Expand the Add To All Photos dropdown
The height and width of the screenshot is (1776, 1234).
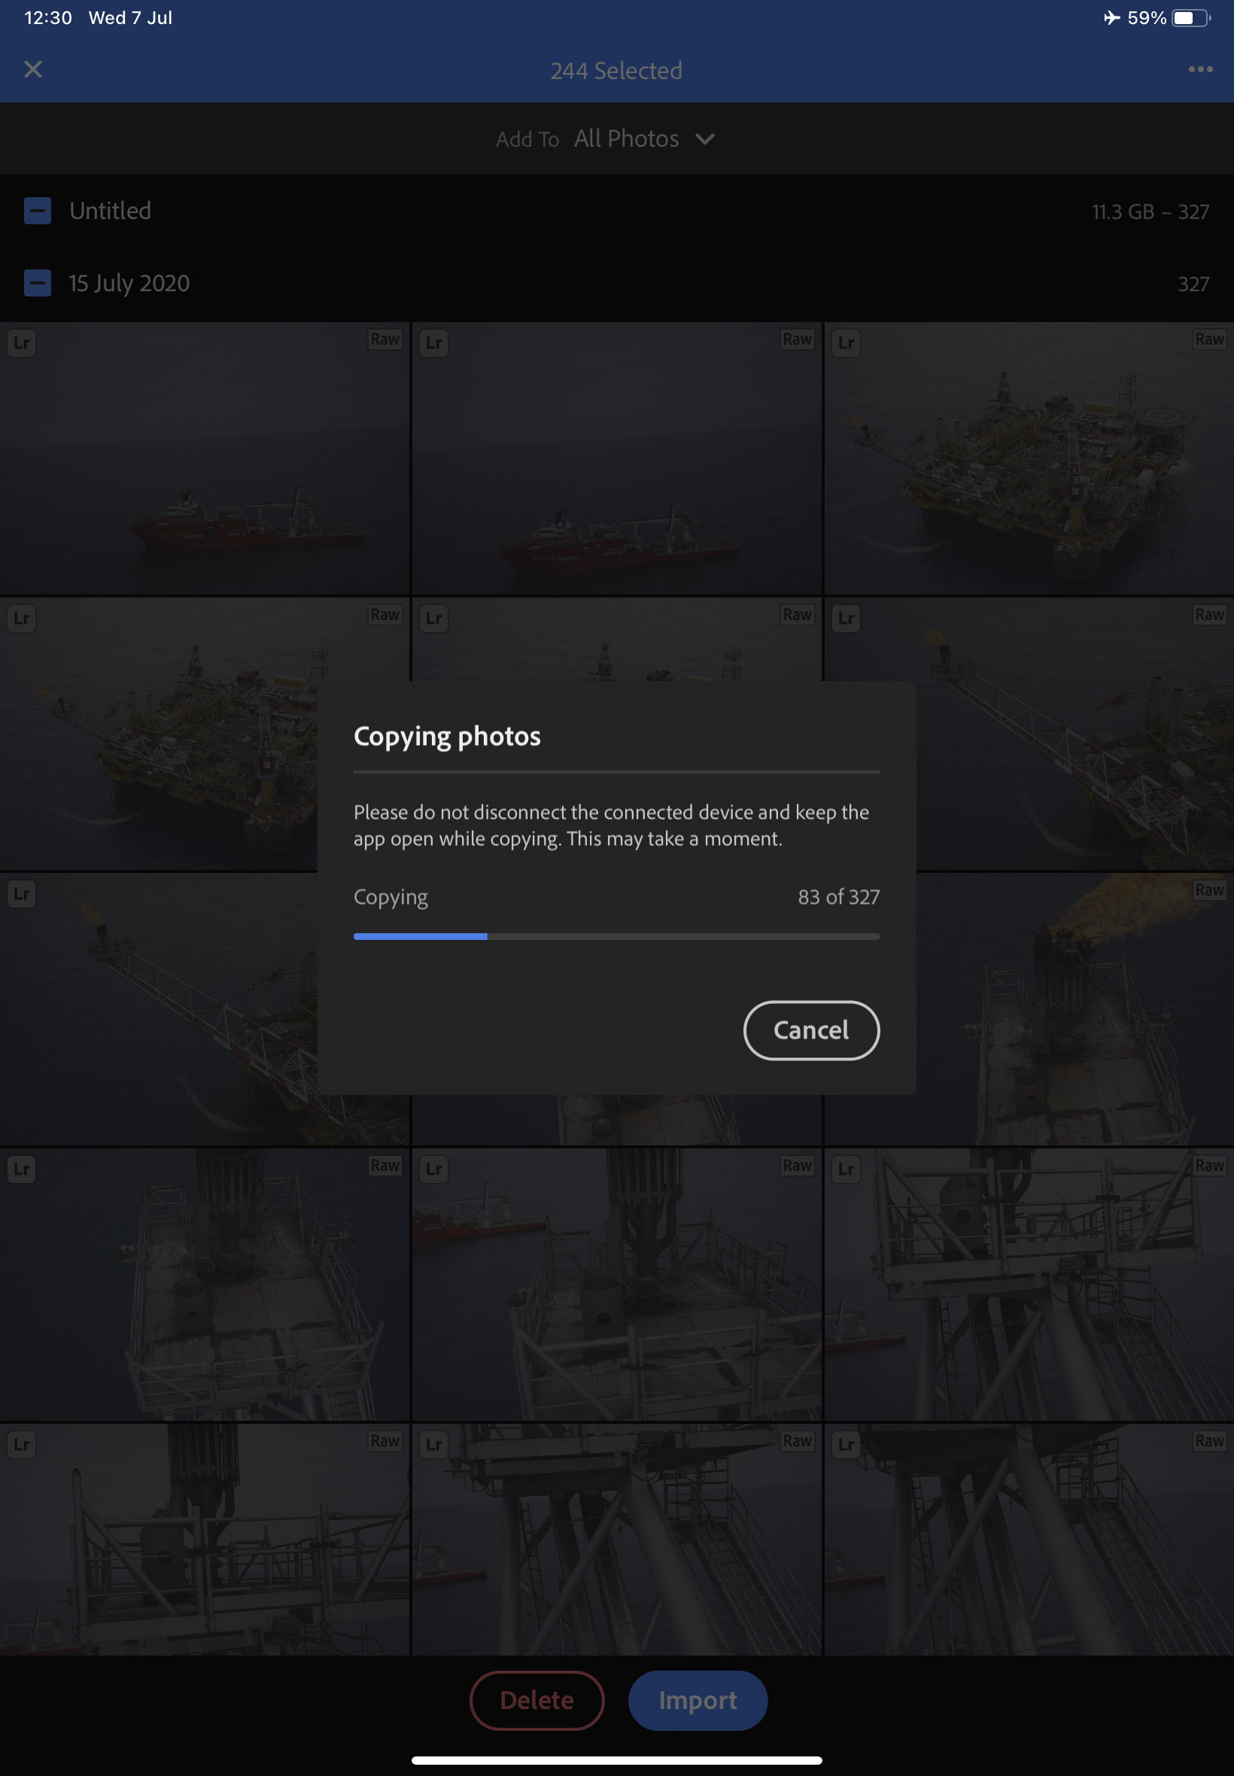click(606, 139)
